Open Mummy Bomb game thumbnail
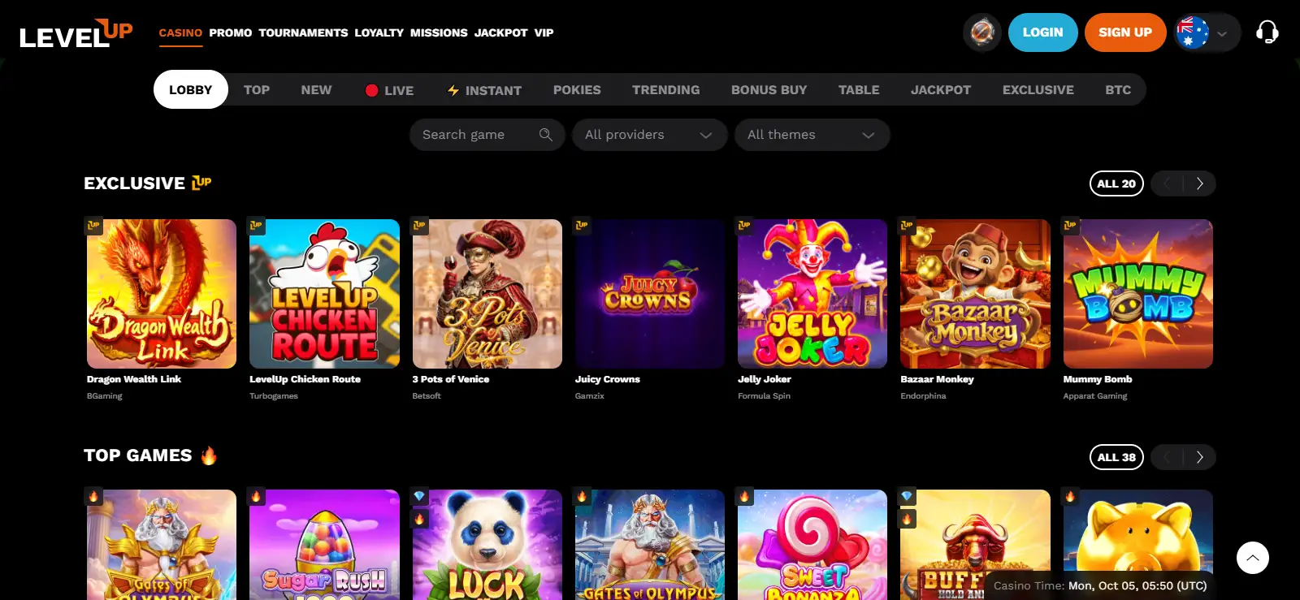This screenshot has width=1300, height=600. tap(1138, 294)
